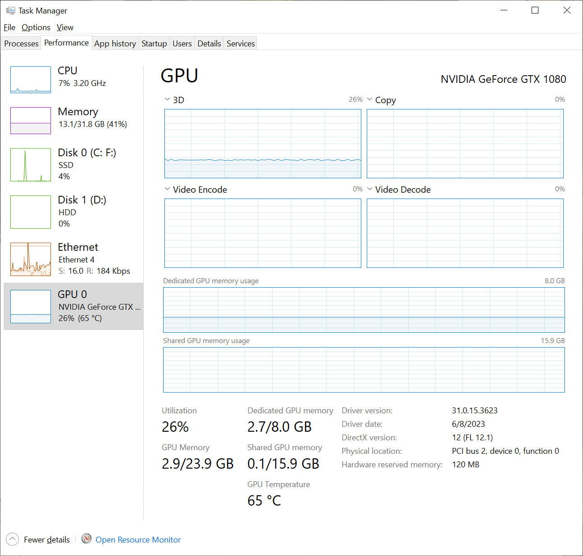Select the Memory usage thumbnail

[x=31, y=121]
